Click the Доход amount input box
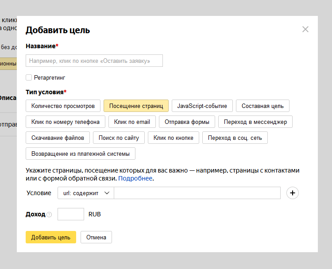Image resolution: width=332 pixels, height=269 pixels. pyautogui.click(x=71, y=214)
